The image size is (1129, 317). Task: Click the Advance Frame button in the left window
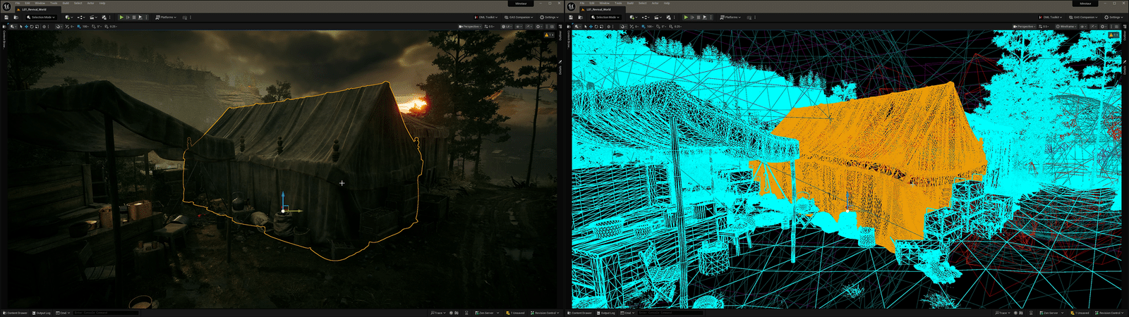coord(128,17)
